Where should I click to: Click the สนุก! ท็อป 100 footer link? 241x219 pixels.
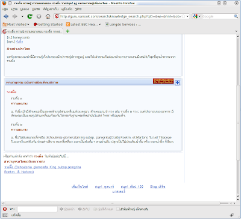click(x=132, y=187)
